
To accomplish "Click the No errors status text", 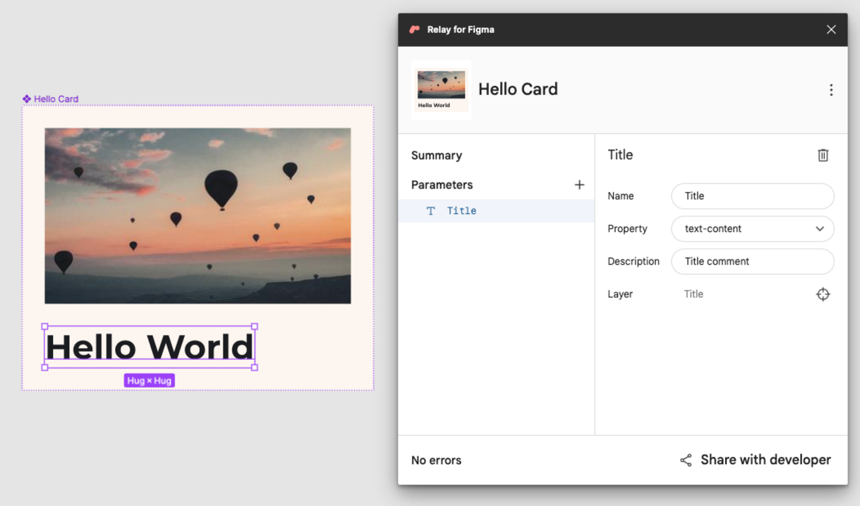I will tap(436, 460).
